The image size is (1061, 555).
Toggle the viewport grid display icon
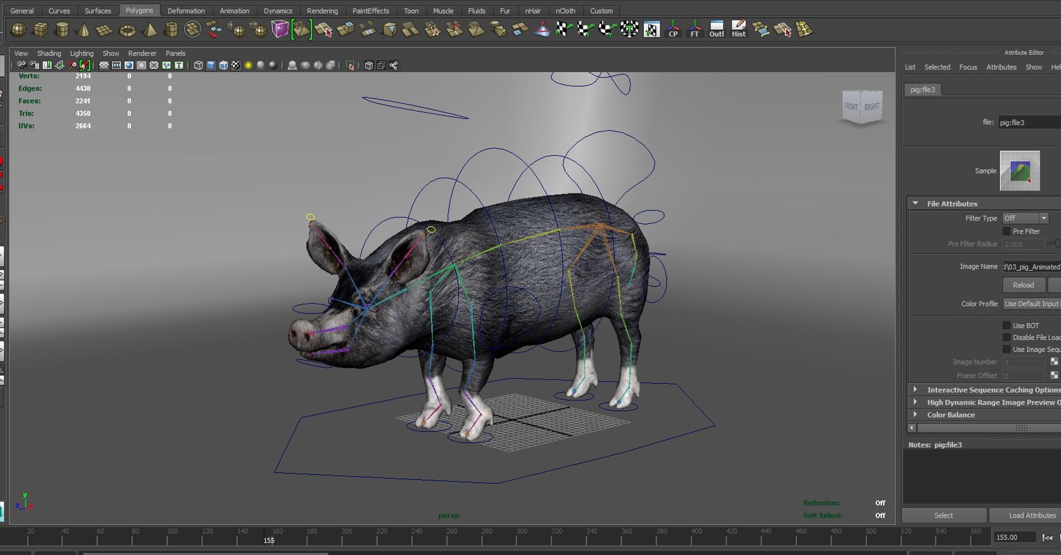point(104,65)
